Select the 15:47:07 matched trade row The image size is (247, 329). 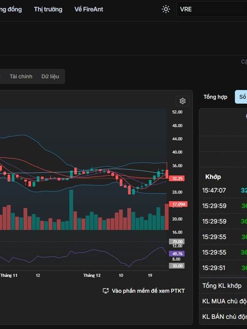214,190
